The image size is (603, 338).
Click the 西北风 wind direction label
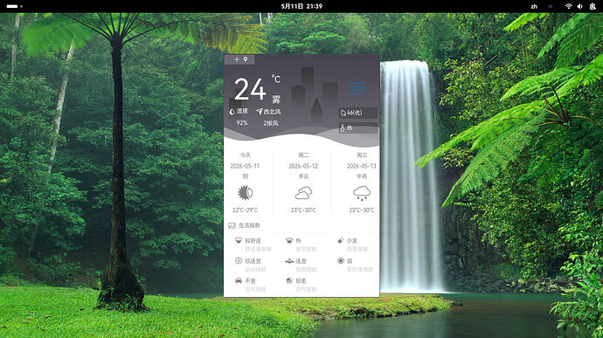coord(272,112)
